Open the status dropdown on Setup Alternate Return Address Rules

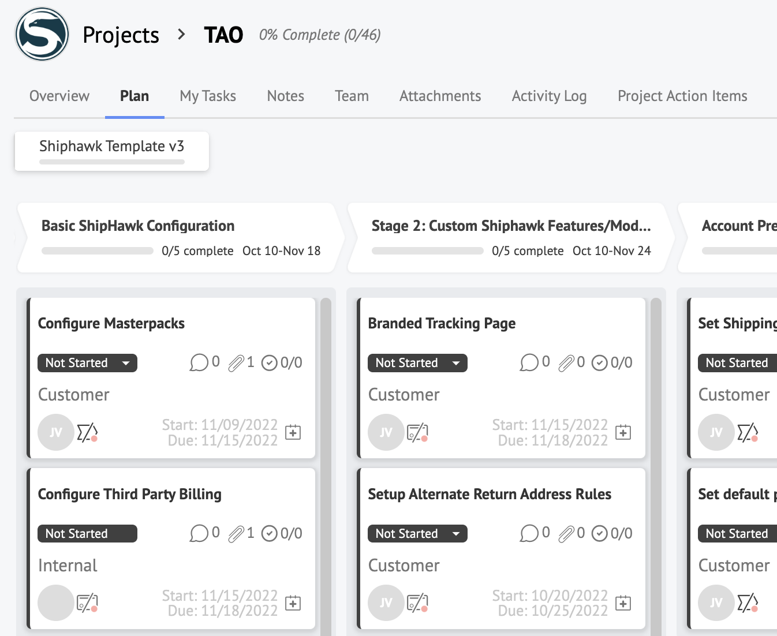click(x=417, y=533)
